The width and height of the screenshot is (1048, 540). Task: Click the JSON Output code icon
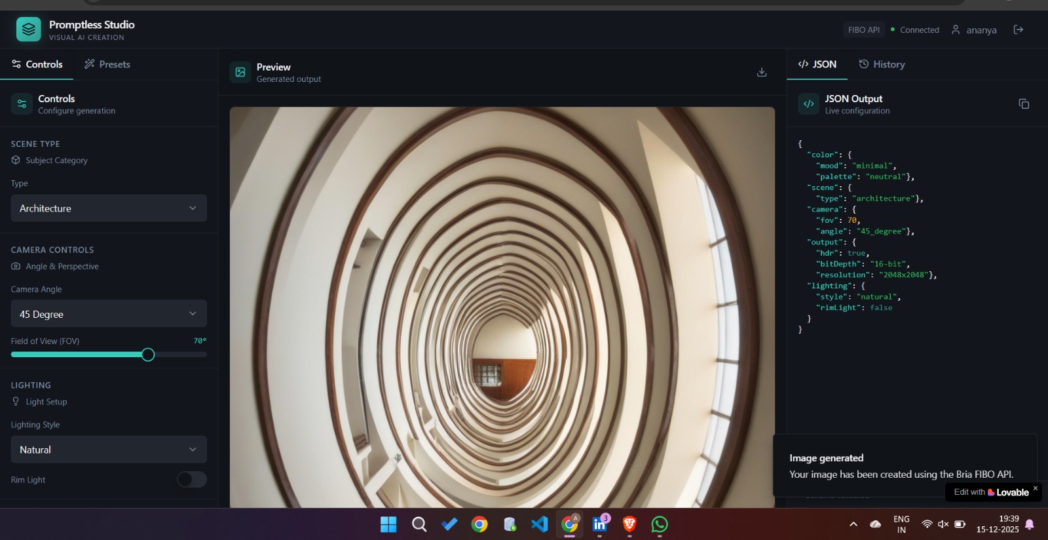click(x=809, y=104)
